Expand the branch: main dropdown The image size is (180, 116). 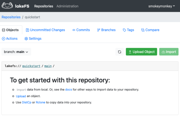(16, 52)
